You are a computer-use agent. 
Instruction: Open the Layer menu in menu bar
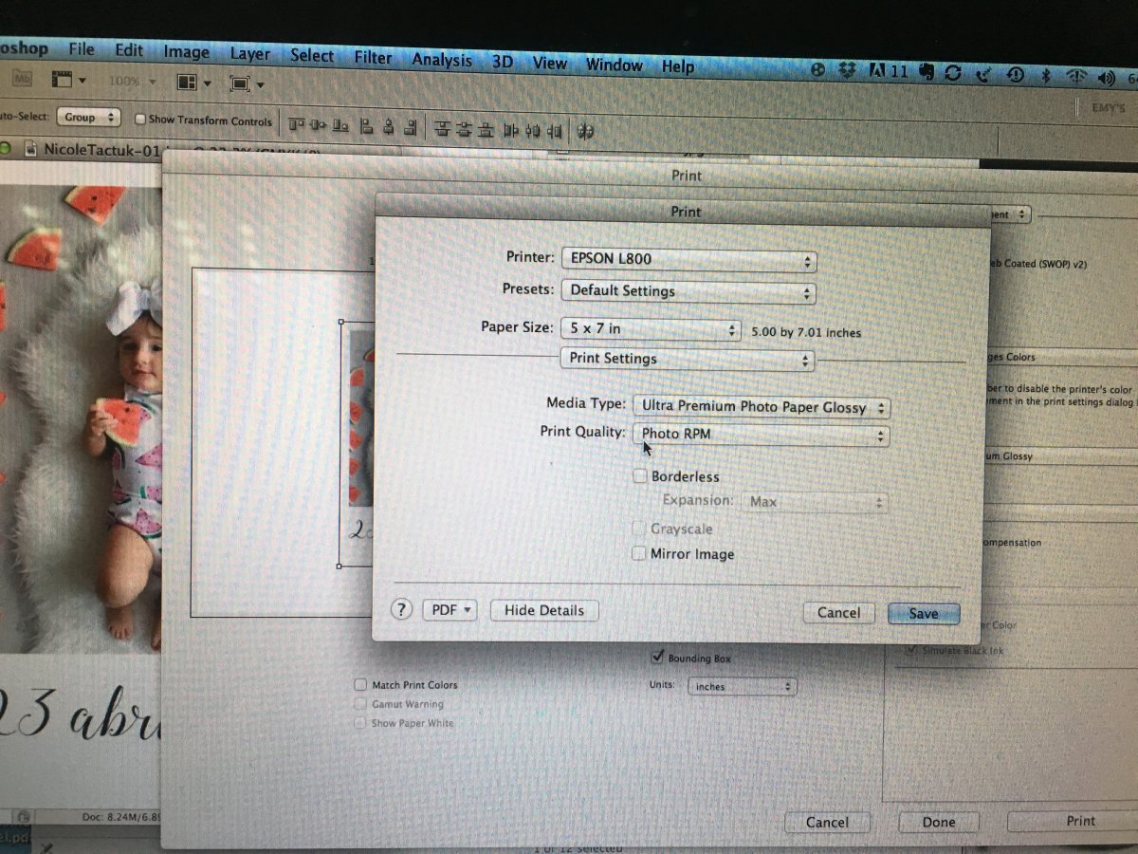249,54
